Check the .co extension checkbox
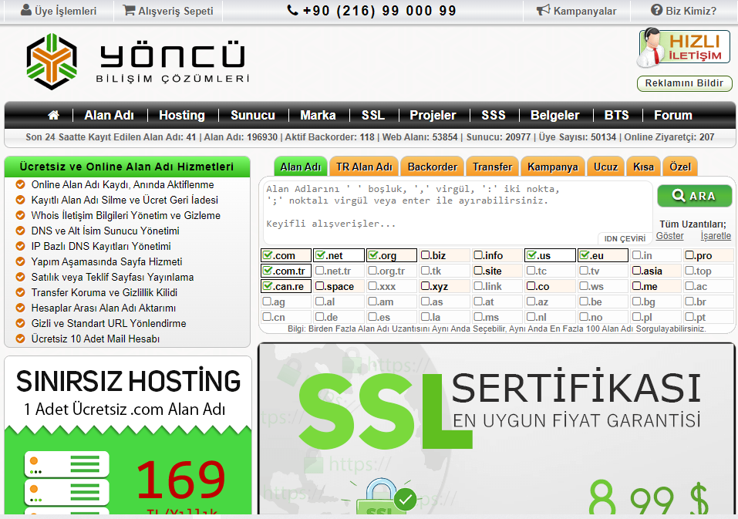This screenshot has width=738, height=519. coord(531,286)
